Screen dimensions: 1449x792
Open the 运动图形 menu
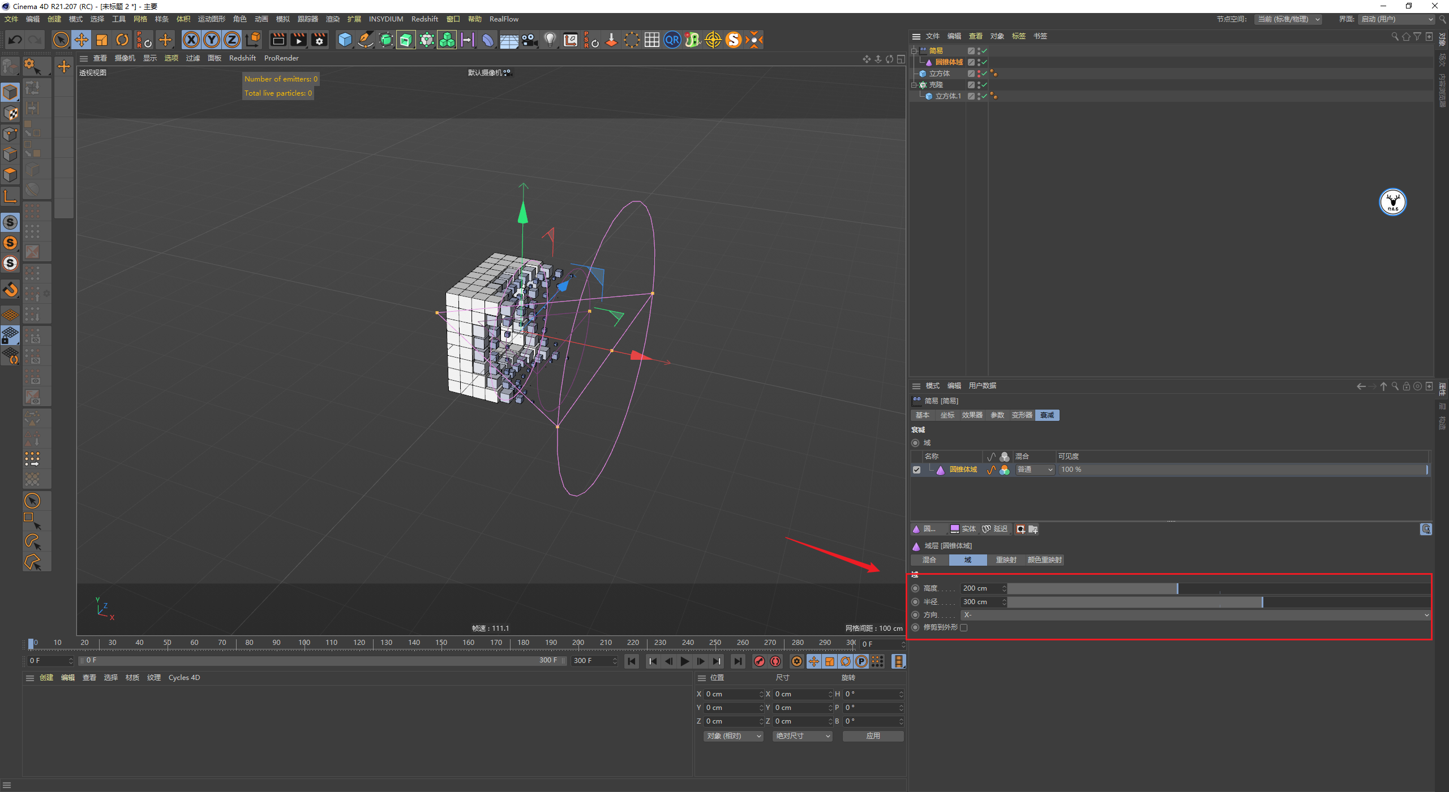[x=211, y=19]
